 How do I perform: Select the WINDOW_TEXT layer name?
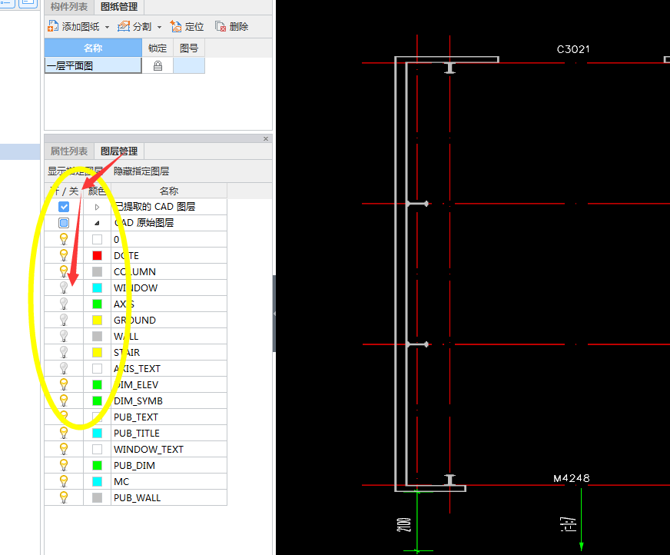click(148, 450)
